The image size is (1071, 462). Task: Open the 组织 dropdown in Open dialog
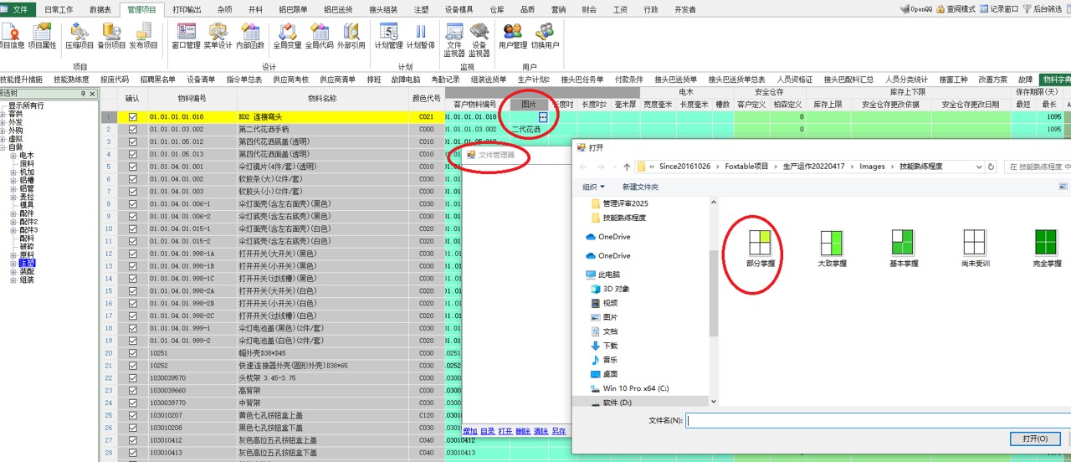[594, 187]
